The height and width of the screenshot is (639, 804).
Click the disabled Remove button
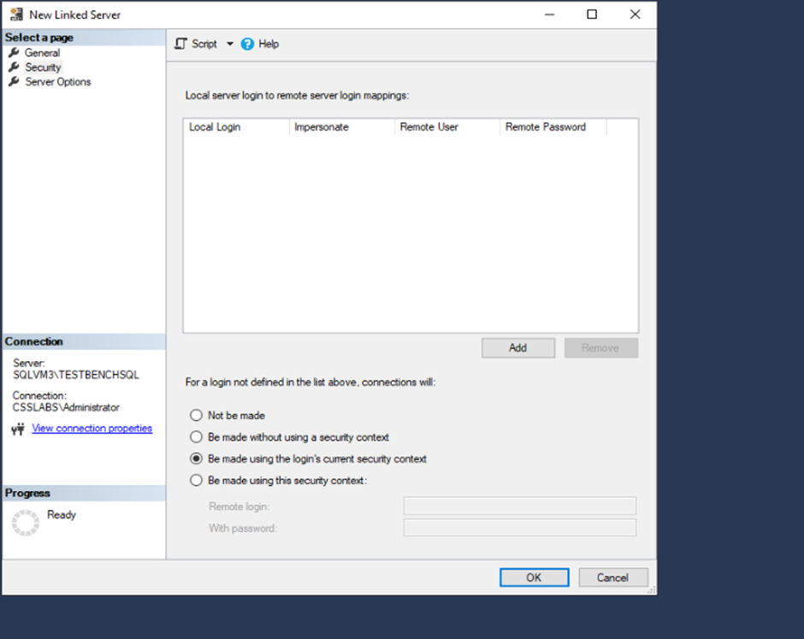click(601, 347)
